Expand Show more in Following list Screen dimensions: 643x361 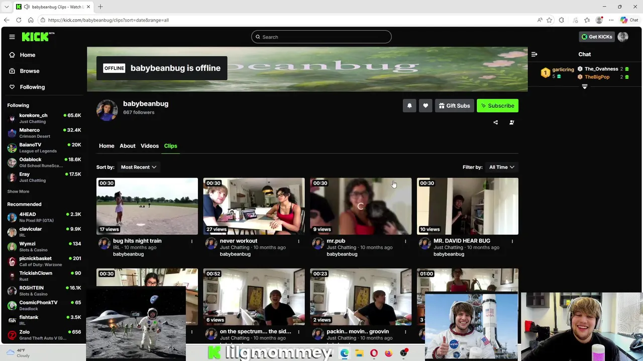coord(18,192)
